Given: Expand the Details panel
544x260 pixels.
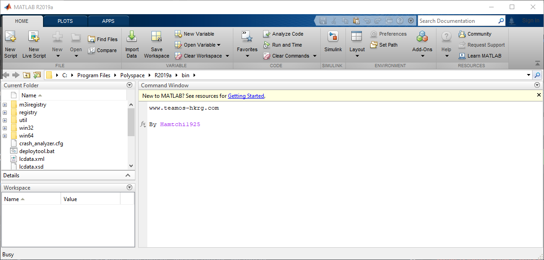Looking at the screenshot, I should pyautogui.click(x=128, y=175).
